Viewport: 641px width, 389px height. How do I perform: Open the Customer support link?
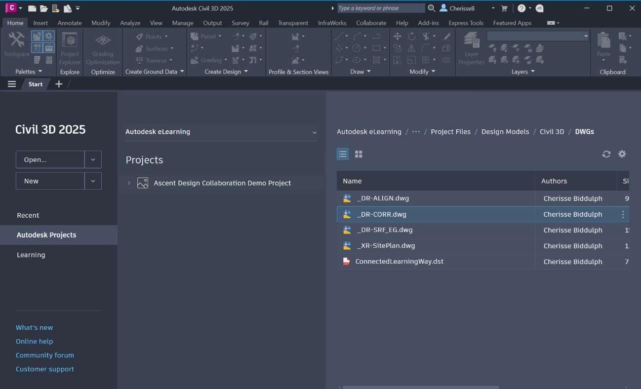[x=45, y=369]
